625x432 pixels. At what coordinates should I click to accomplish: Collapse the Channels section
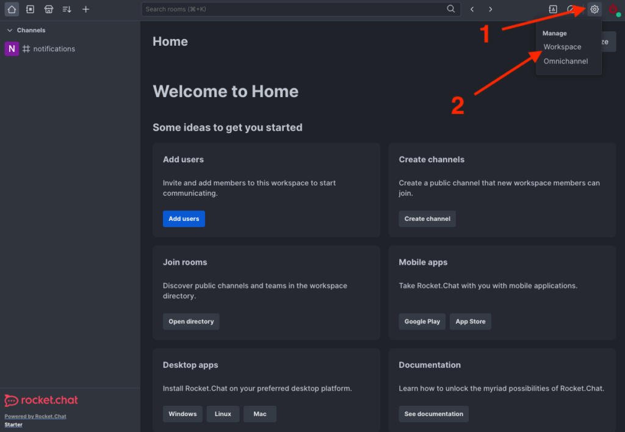(x=10, y=30)
